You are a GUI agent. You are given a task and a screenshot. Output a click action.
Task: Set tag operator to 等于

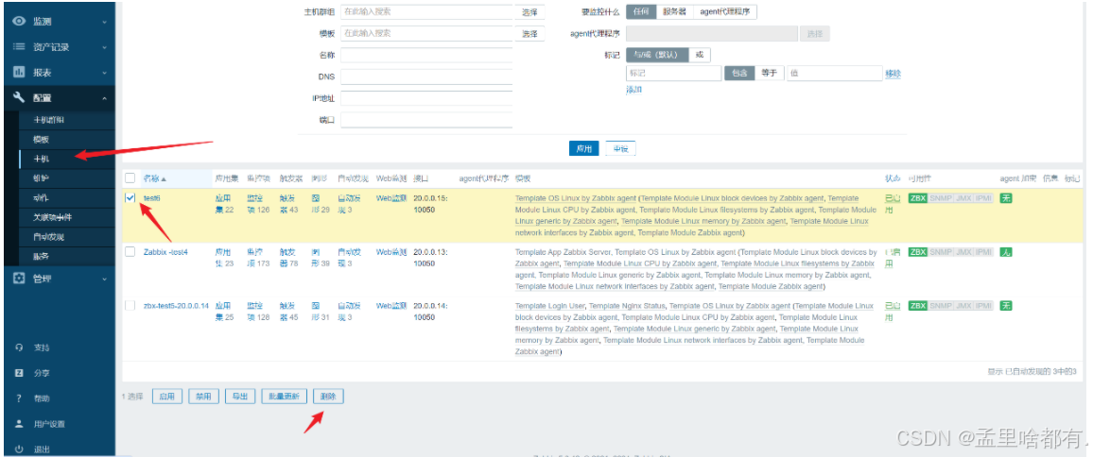tap(769, 73)
